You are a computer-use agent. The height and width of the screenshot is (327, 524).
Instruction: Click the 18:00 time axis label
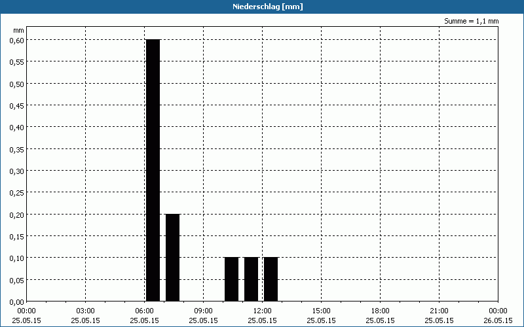tap(380, 311)
